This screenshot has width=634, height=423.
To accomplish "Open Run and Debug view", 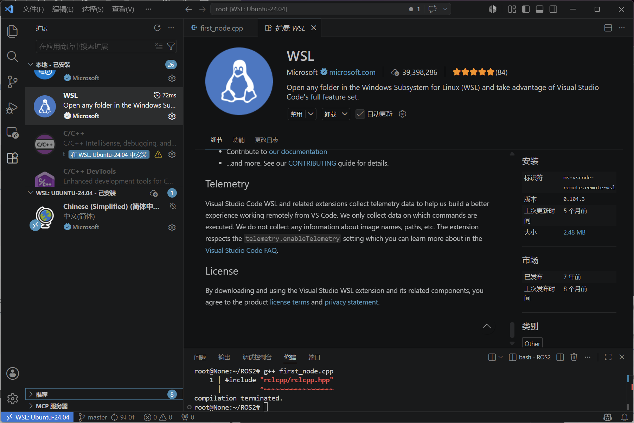I will [12, 107].
